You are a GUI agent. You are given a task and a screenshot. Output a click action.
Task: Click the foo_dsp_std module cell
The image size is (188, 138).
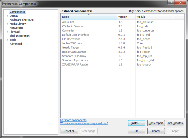pos(144,56)
